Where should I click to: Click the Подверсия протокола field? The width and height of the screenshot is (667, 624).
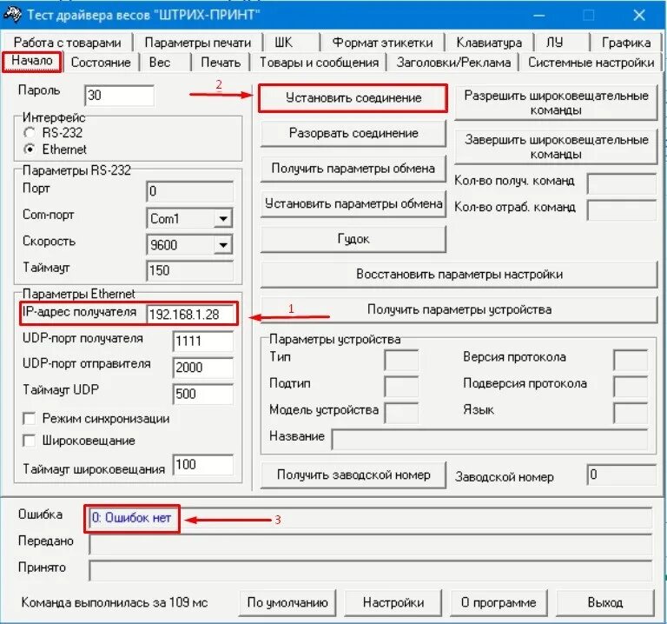click(631, 387)
